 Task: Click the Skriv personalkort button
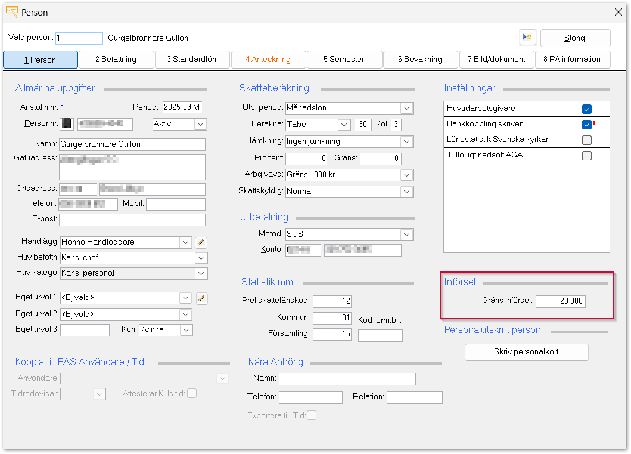526,352
